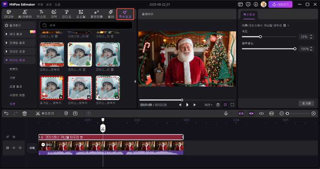Expand the Body Effects (바디 효과) category
This screenshot has width=320, height=169.
19,34
